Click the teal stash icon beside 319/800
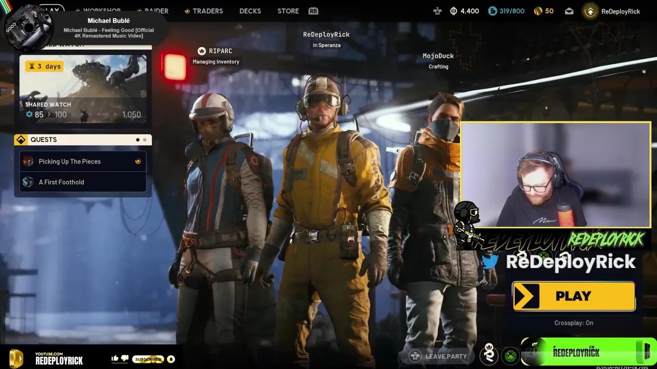The image size is (657, 369). click(492, 11)
